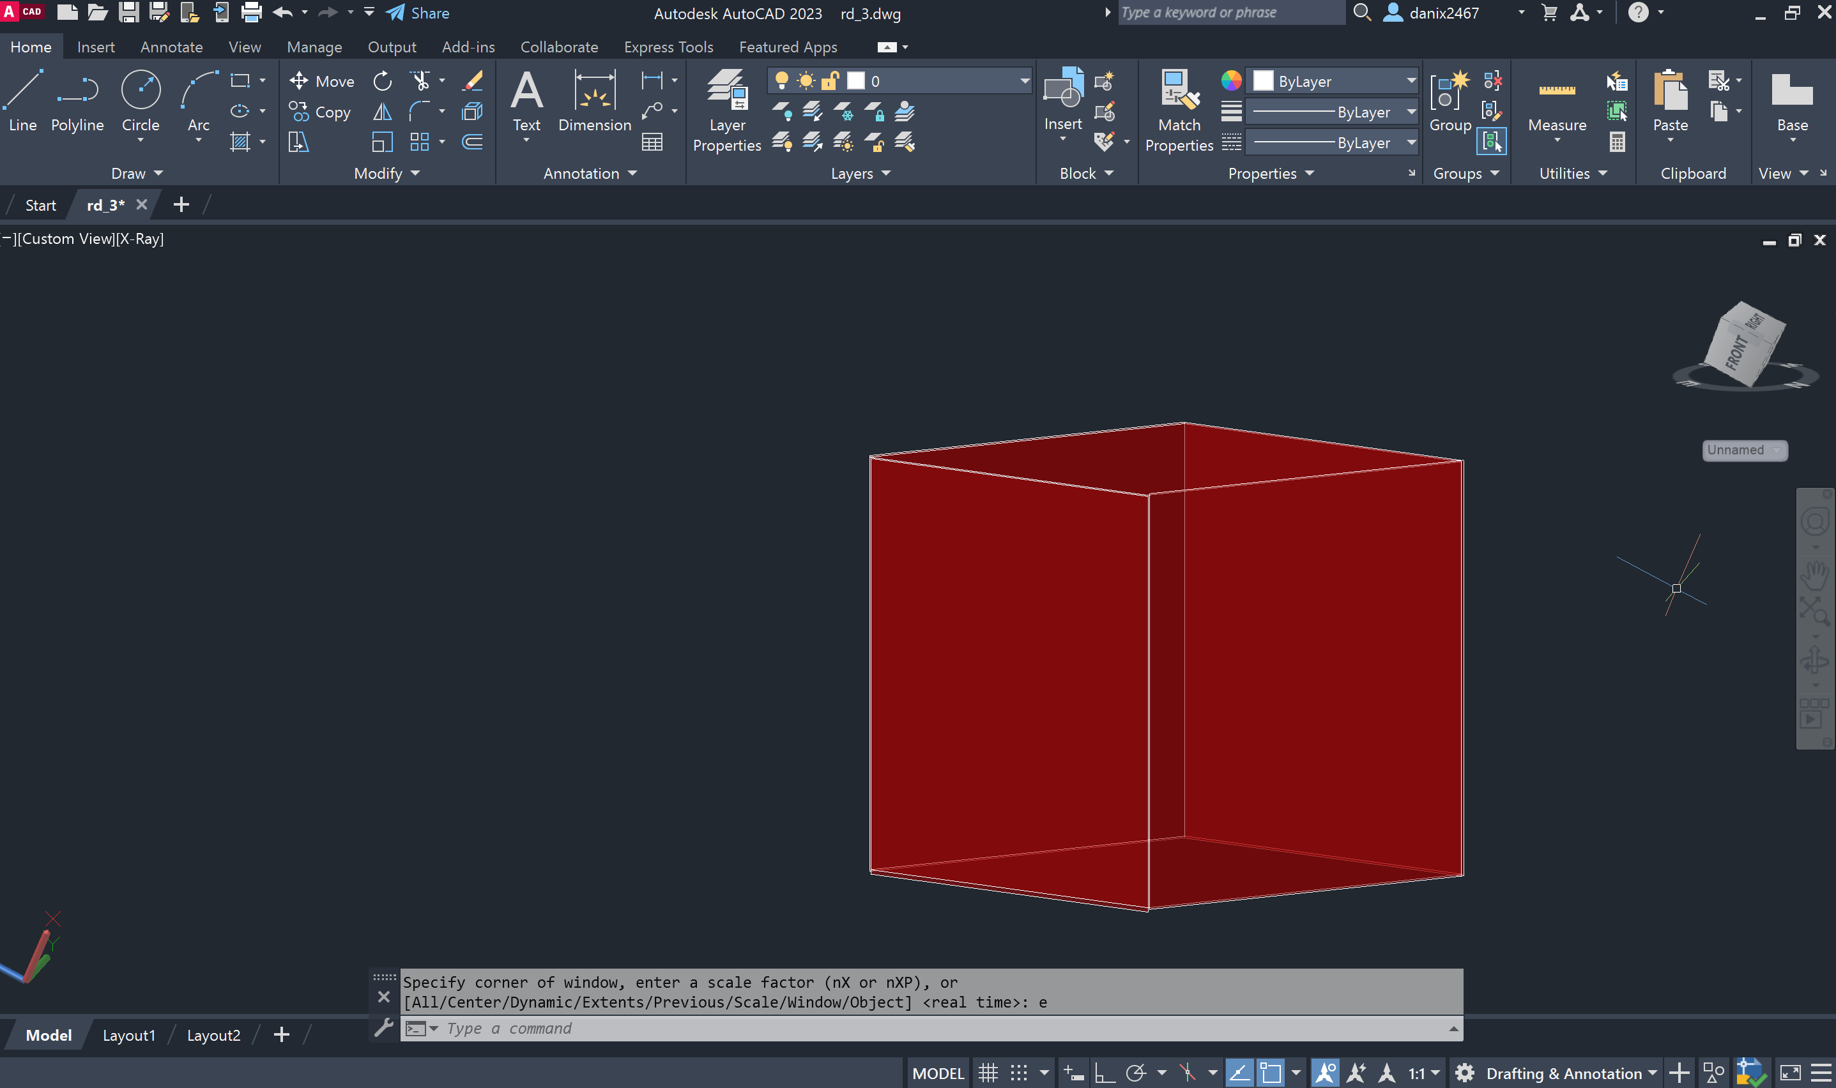Screen dimensions: 1836x1088
Task: Click the Move tool in Modify
Action: click(321, 81)
